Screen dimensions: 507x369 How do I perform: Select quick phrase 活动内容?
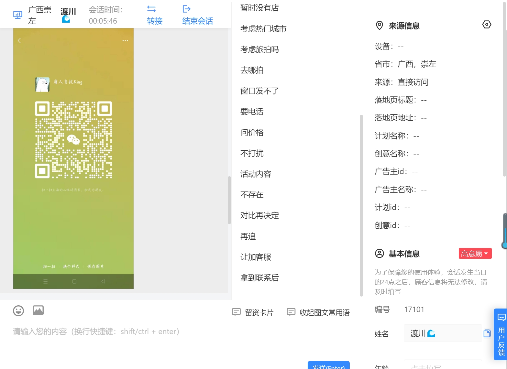click(x=256, y=174)
